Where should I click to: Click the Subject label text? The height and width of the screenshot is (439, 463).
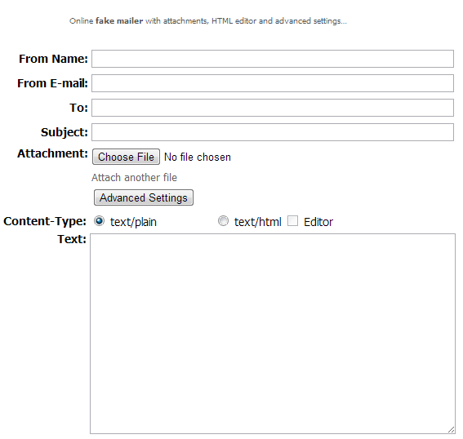(65, 132)
